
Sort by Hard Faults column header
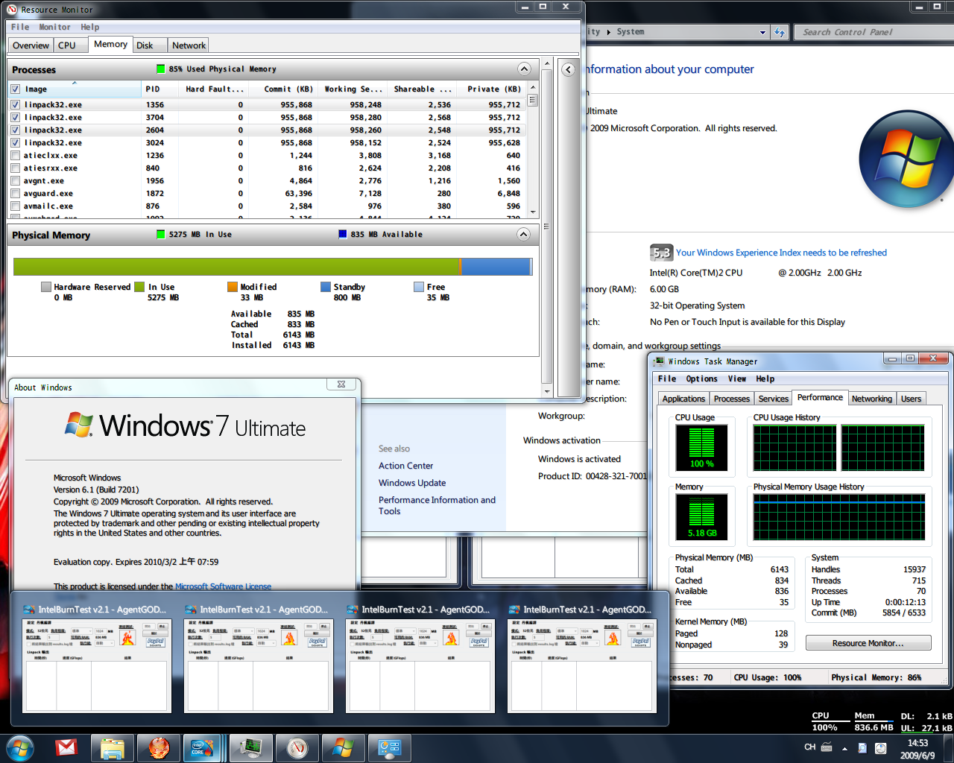[x=214, y=89]
